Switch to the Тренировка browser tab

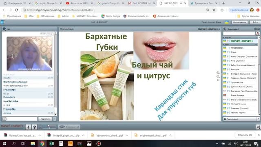point(204,3)
